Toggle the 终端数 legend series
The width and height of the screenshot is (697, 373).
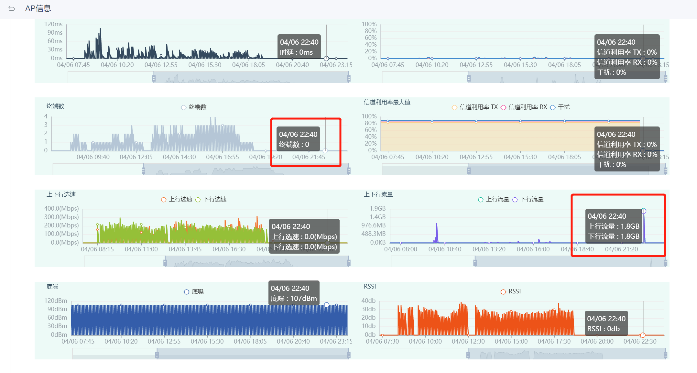click(193, 107)
